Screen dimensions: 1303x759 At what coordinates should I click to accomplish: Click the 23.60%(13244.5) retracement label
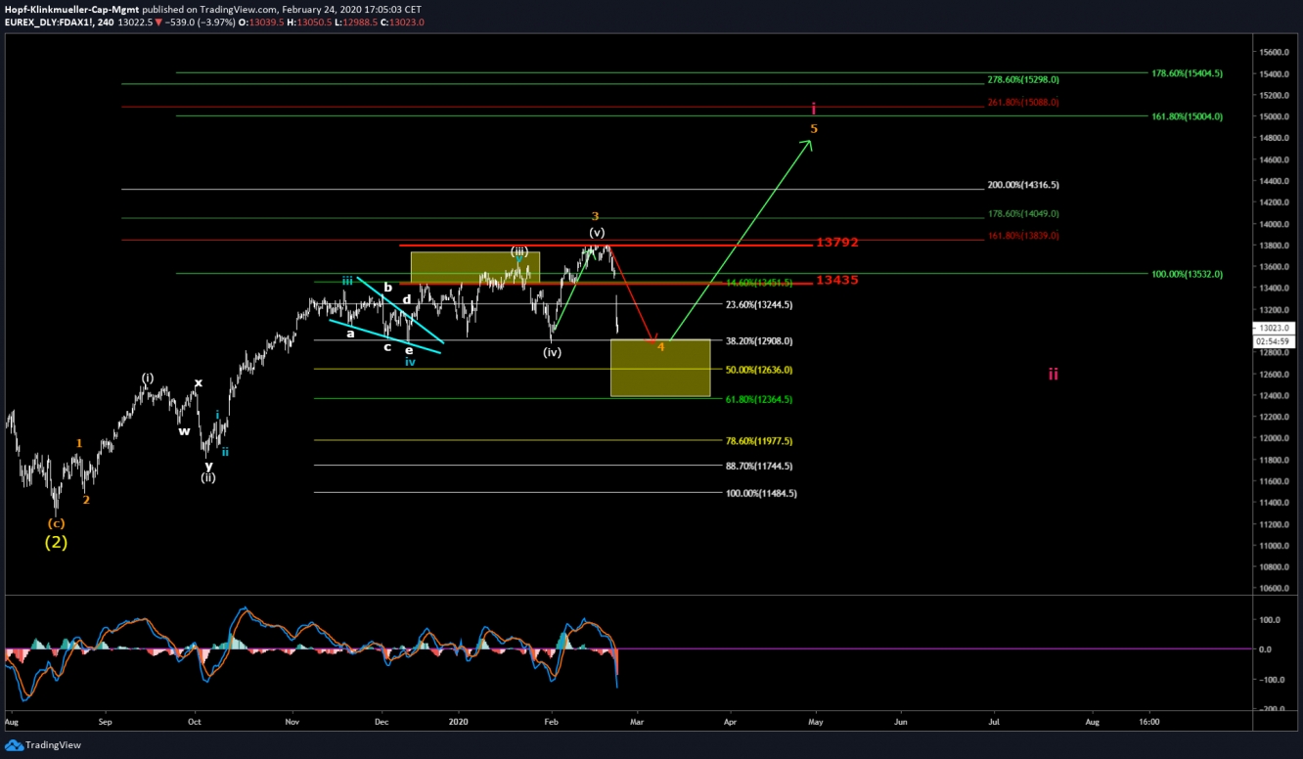coord(759,304)
